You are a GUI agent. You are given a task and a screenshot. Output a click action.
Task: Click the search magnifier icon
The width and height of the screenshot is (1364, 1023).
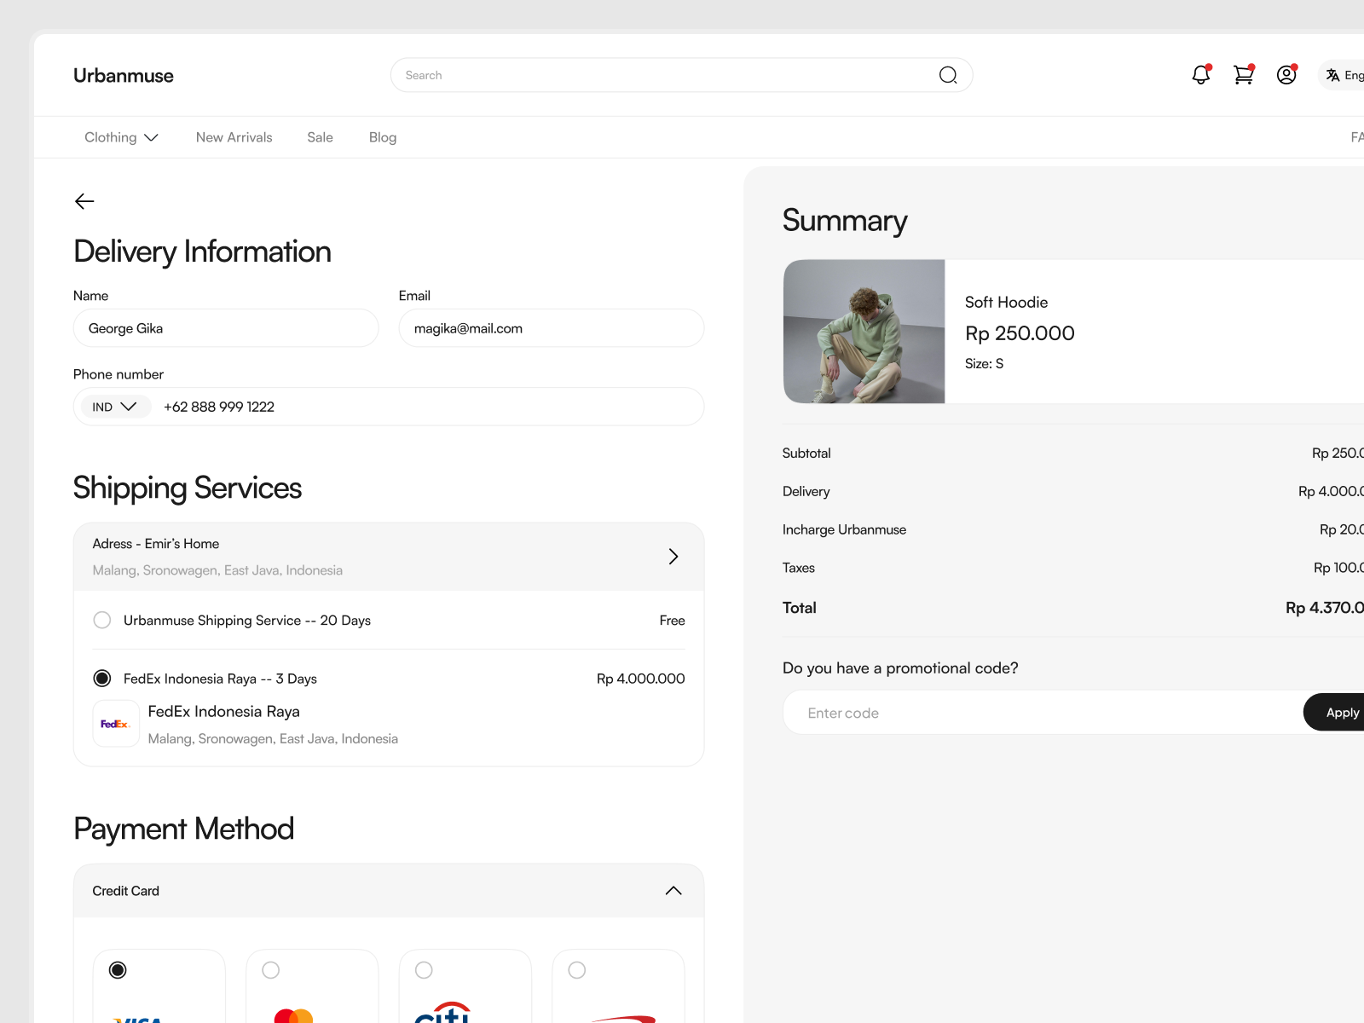pyautogui.click(x=948, y=75)
